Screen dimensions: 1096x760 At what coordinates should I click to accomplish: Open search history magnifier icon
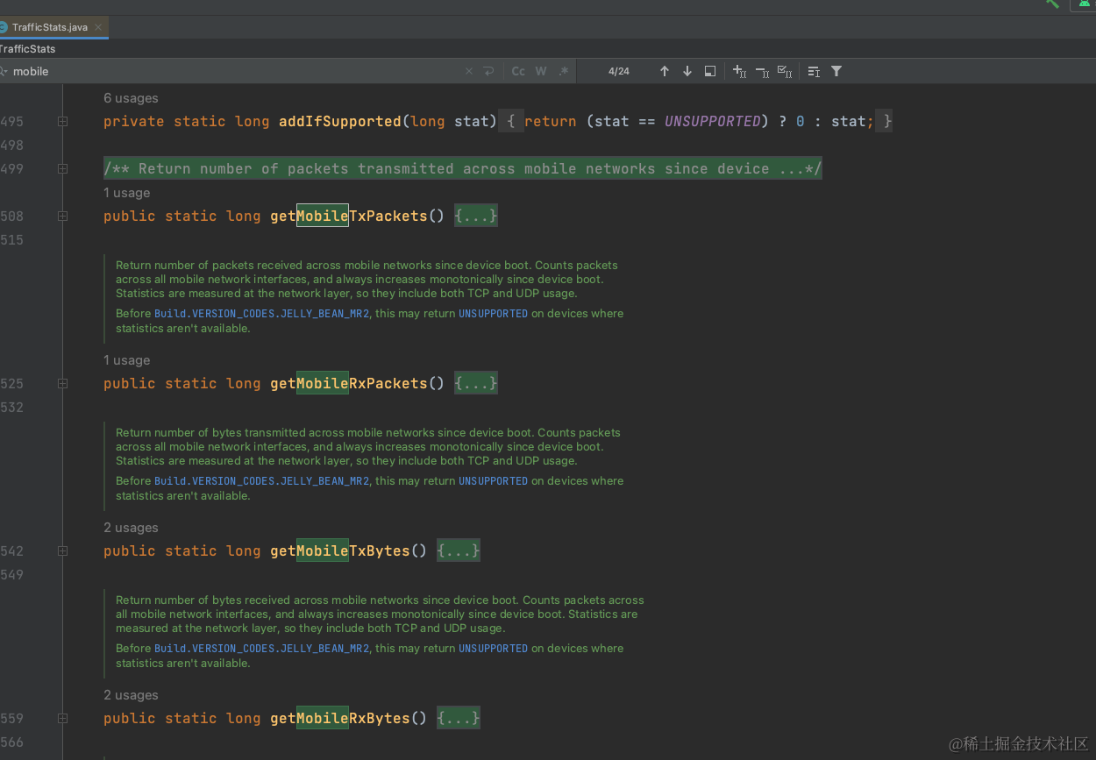click(4, 71)
